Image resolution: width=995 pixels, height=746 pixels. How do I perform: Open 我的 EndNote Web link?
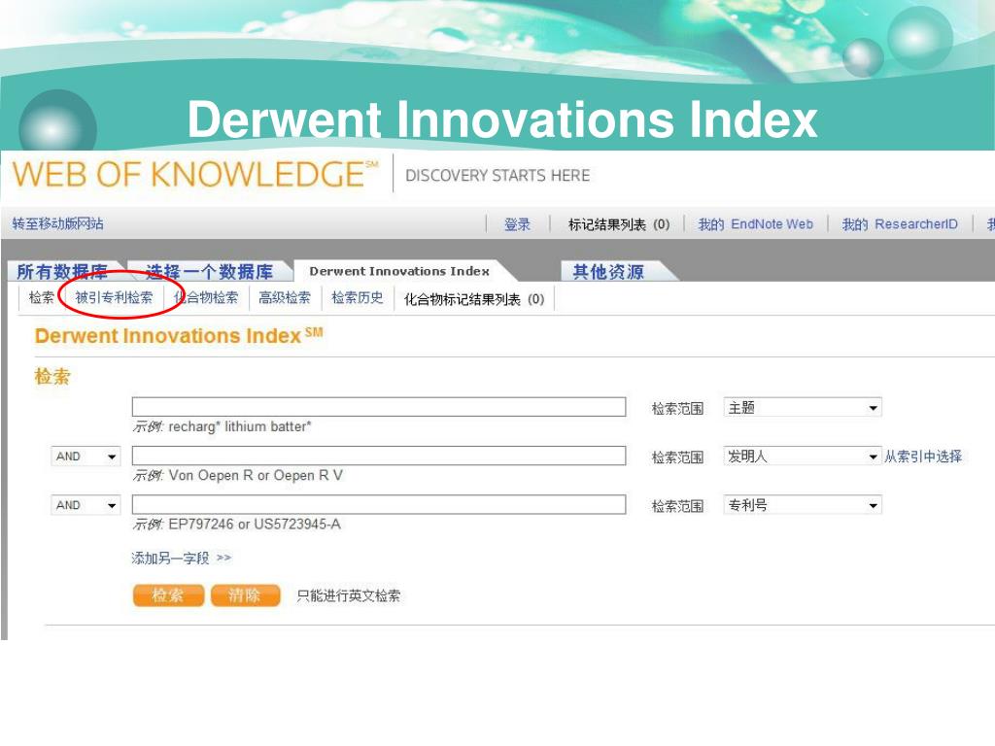click(x=755, y=224)
